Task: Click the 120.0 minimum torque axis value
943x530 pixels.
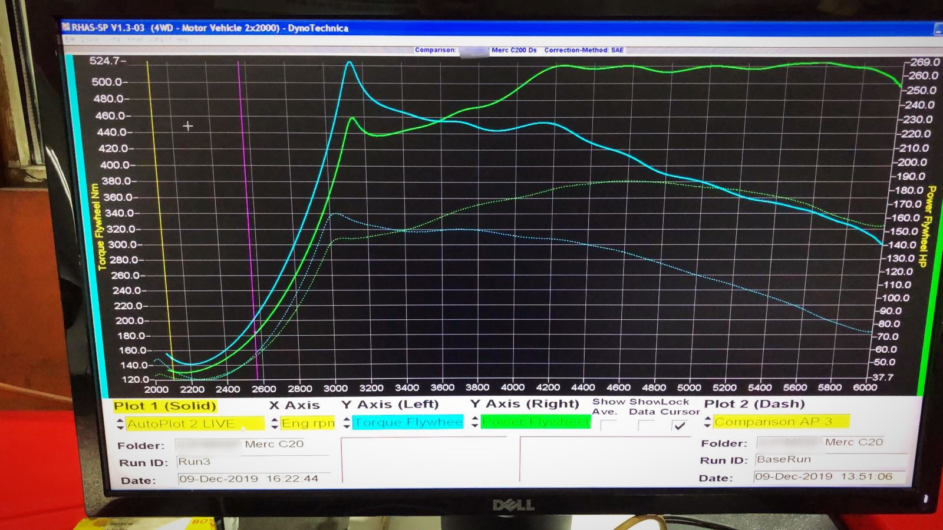Action: (135, 380)
